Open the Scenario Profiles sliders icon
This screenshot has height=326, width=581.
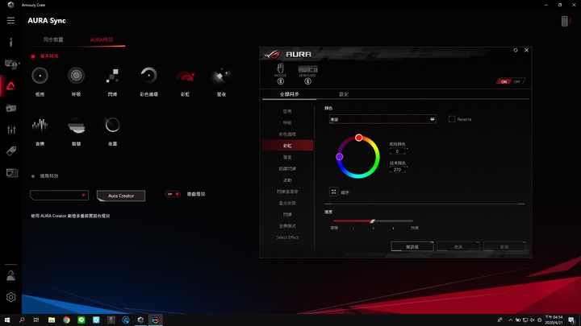point(11,130)
